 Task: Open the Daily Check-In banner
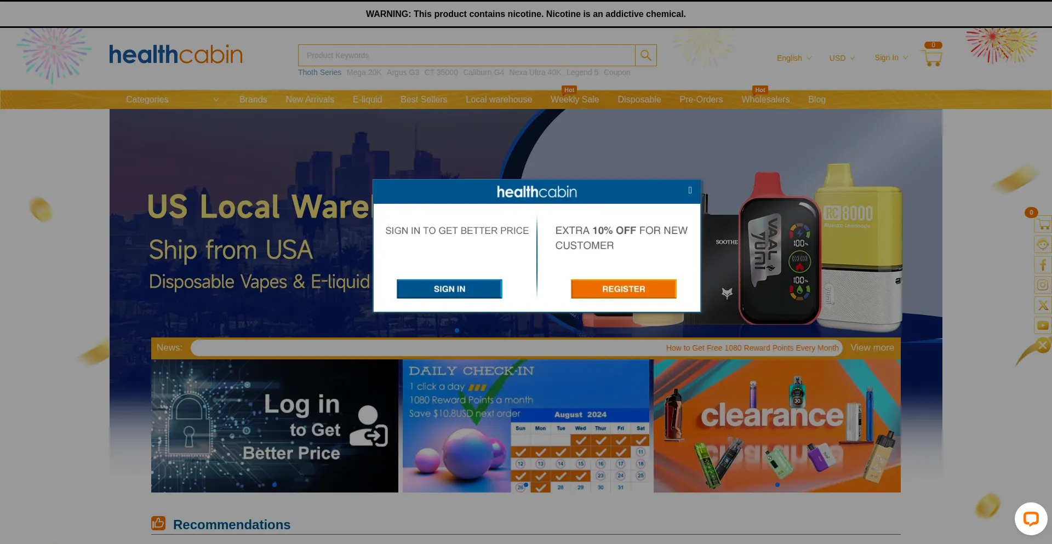(x=526, y=426)
